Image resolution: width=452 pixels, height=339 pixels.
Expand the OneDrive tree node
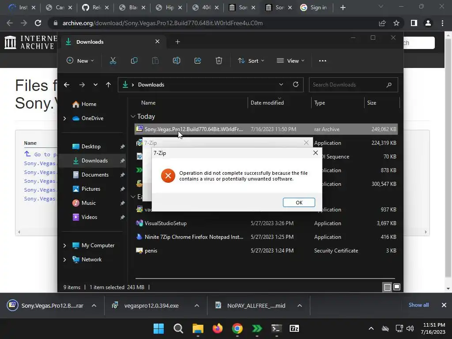coord(64,118)
